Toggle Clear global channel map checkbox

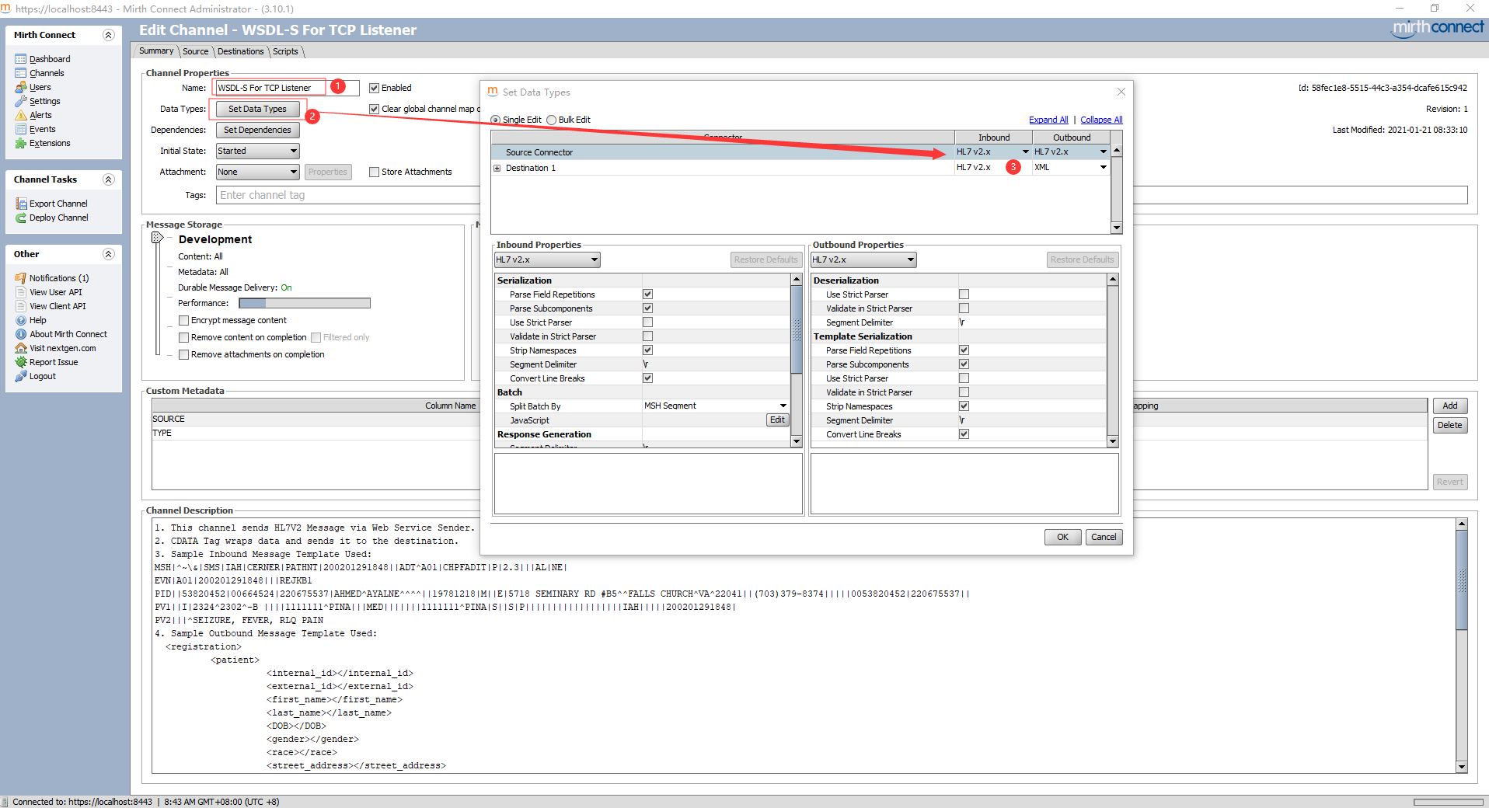point(374,109)
